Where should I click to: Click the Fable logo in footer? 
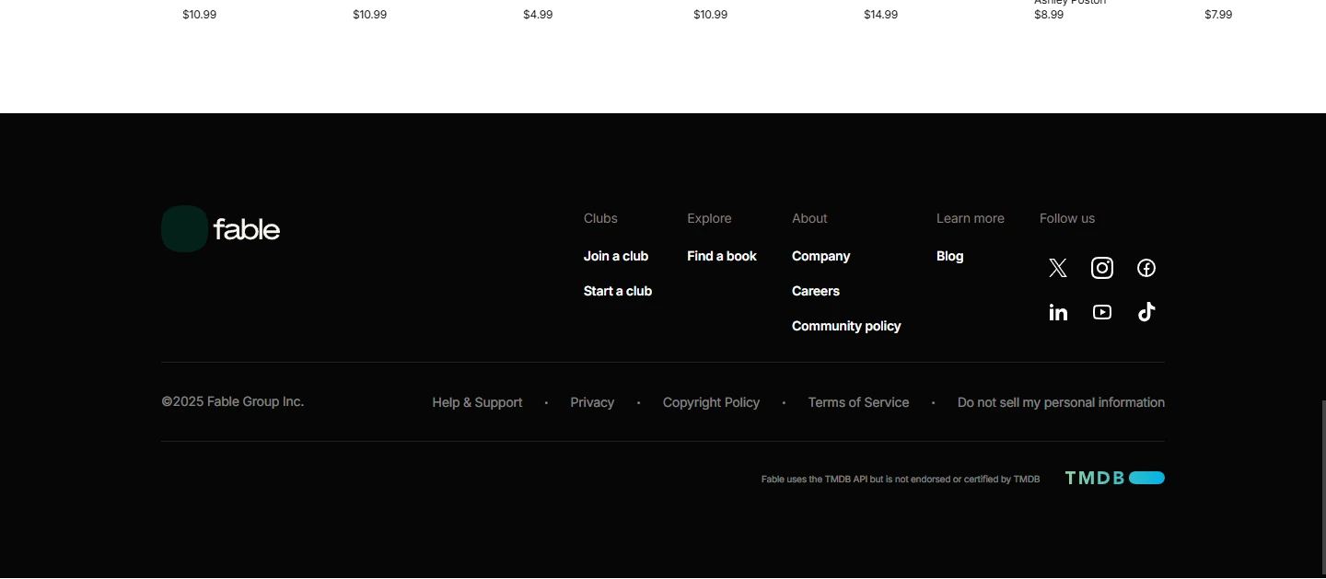pyautogui.click(x=221, y=229)
